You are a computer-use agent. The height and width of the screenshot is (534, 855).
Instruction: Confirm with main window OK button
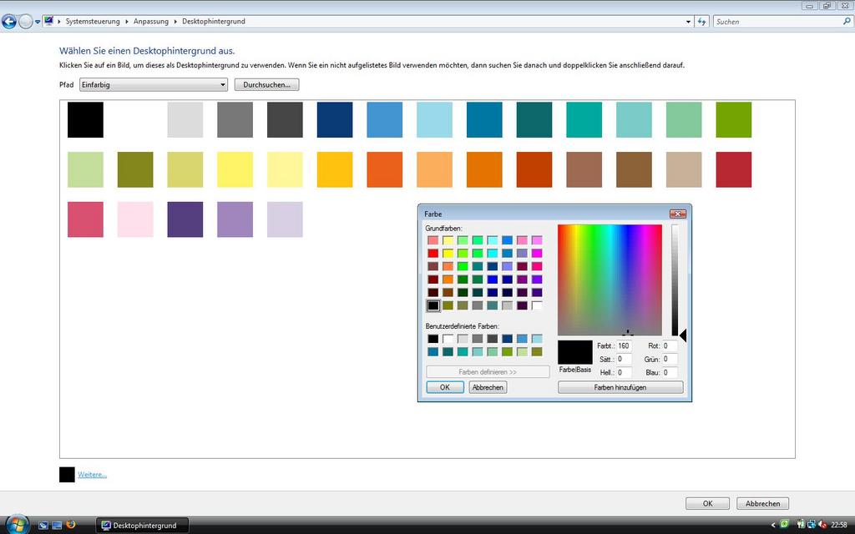point(707,503)
